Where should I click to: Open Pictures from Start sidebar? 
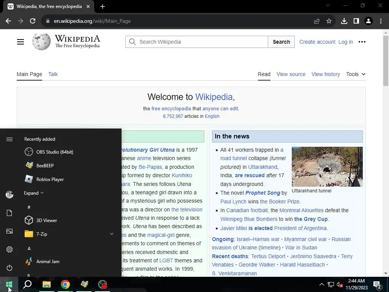point(9,231)
